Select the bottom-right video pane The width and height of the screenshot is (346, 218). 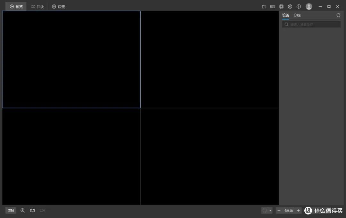pos(210,157)
